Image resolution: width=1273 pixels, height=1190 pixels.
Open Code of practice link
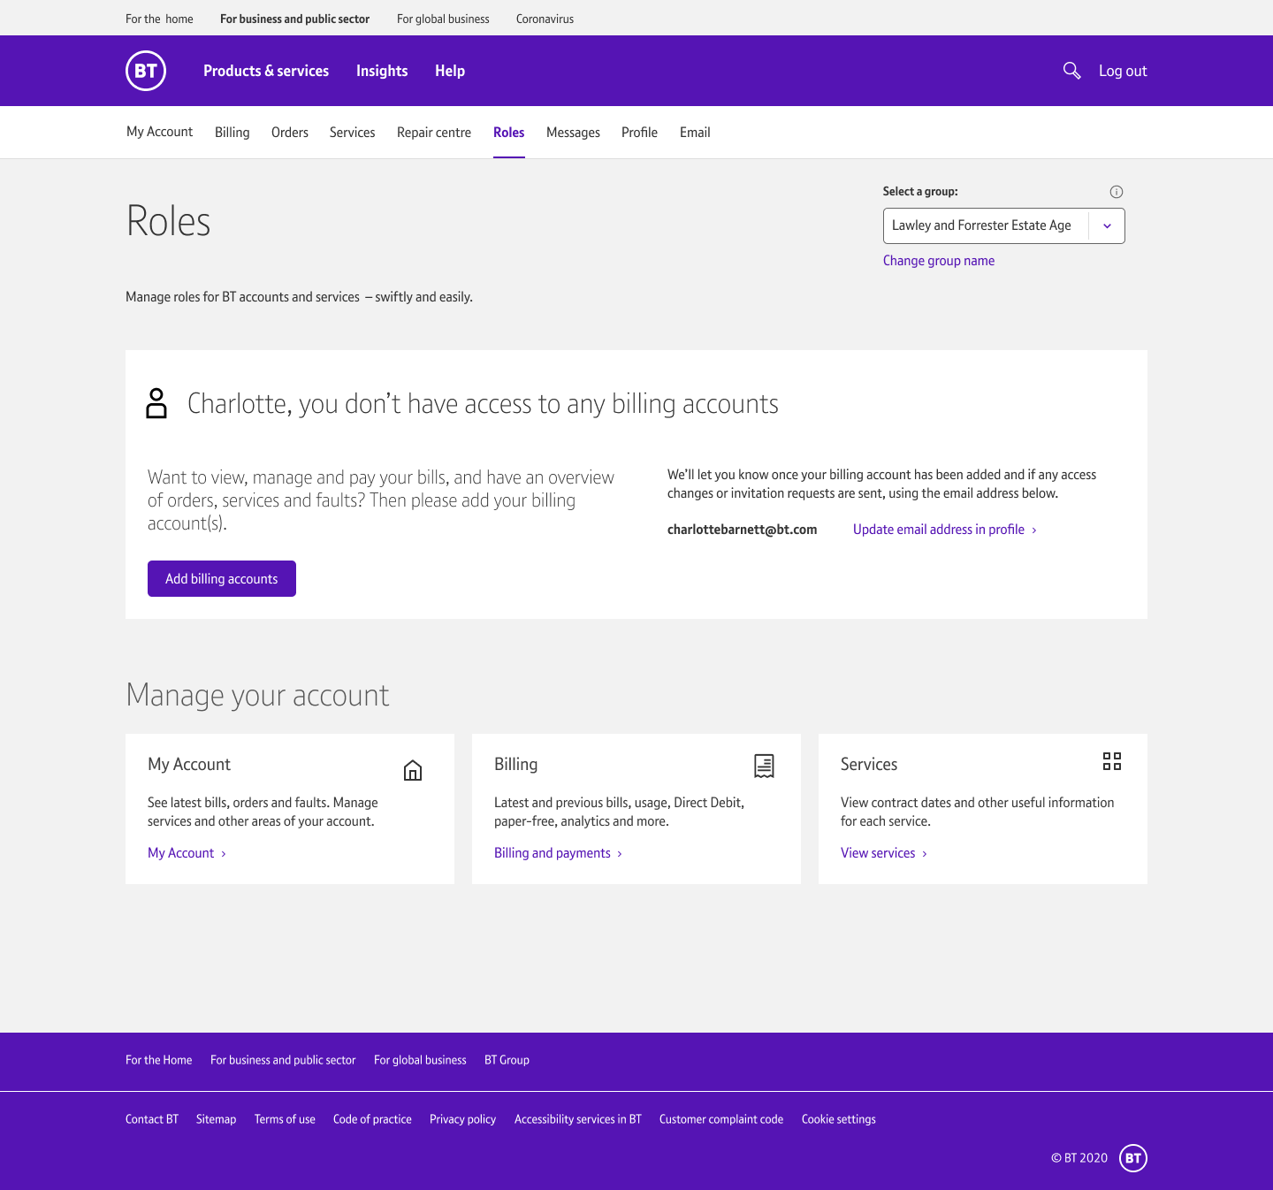tap(372, 1119)
